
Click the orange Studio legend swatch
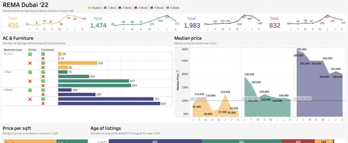click(x=89, y=7)
